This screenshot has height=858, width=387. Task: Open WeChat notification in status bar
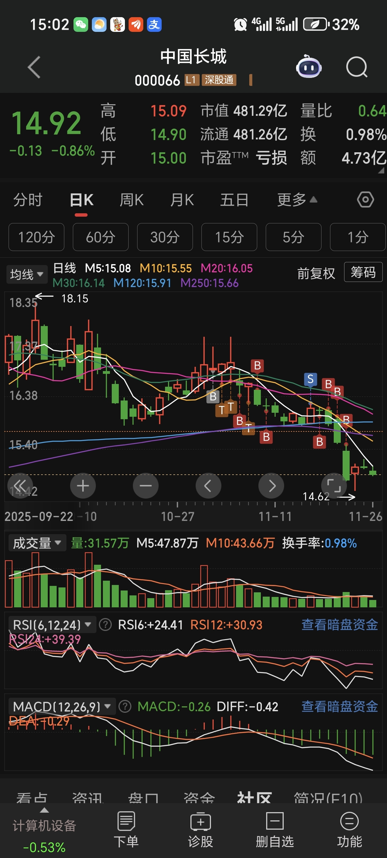81,24
